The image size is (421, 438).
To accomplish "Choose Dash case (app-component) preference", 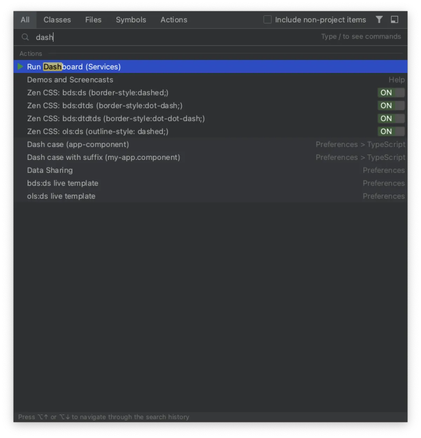I will click(78, 144).
